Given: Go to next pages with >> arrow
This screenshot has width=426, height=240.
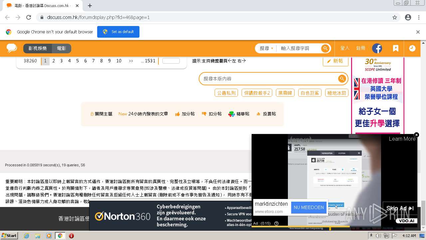Looking at the screenshot, I should (x=131, y=61).
